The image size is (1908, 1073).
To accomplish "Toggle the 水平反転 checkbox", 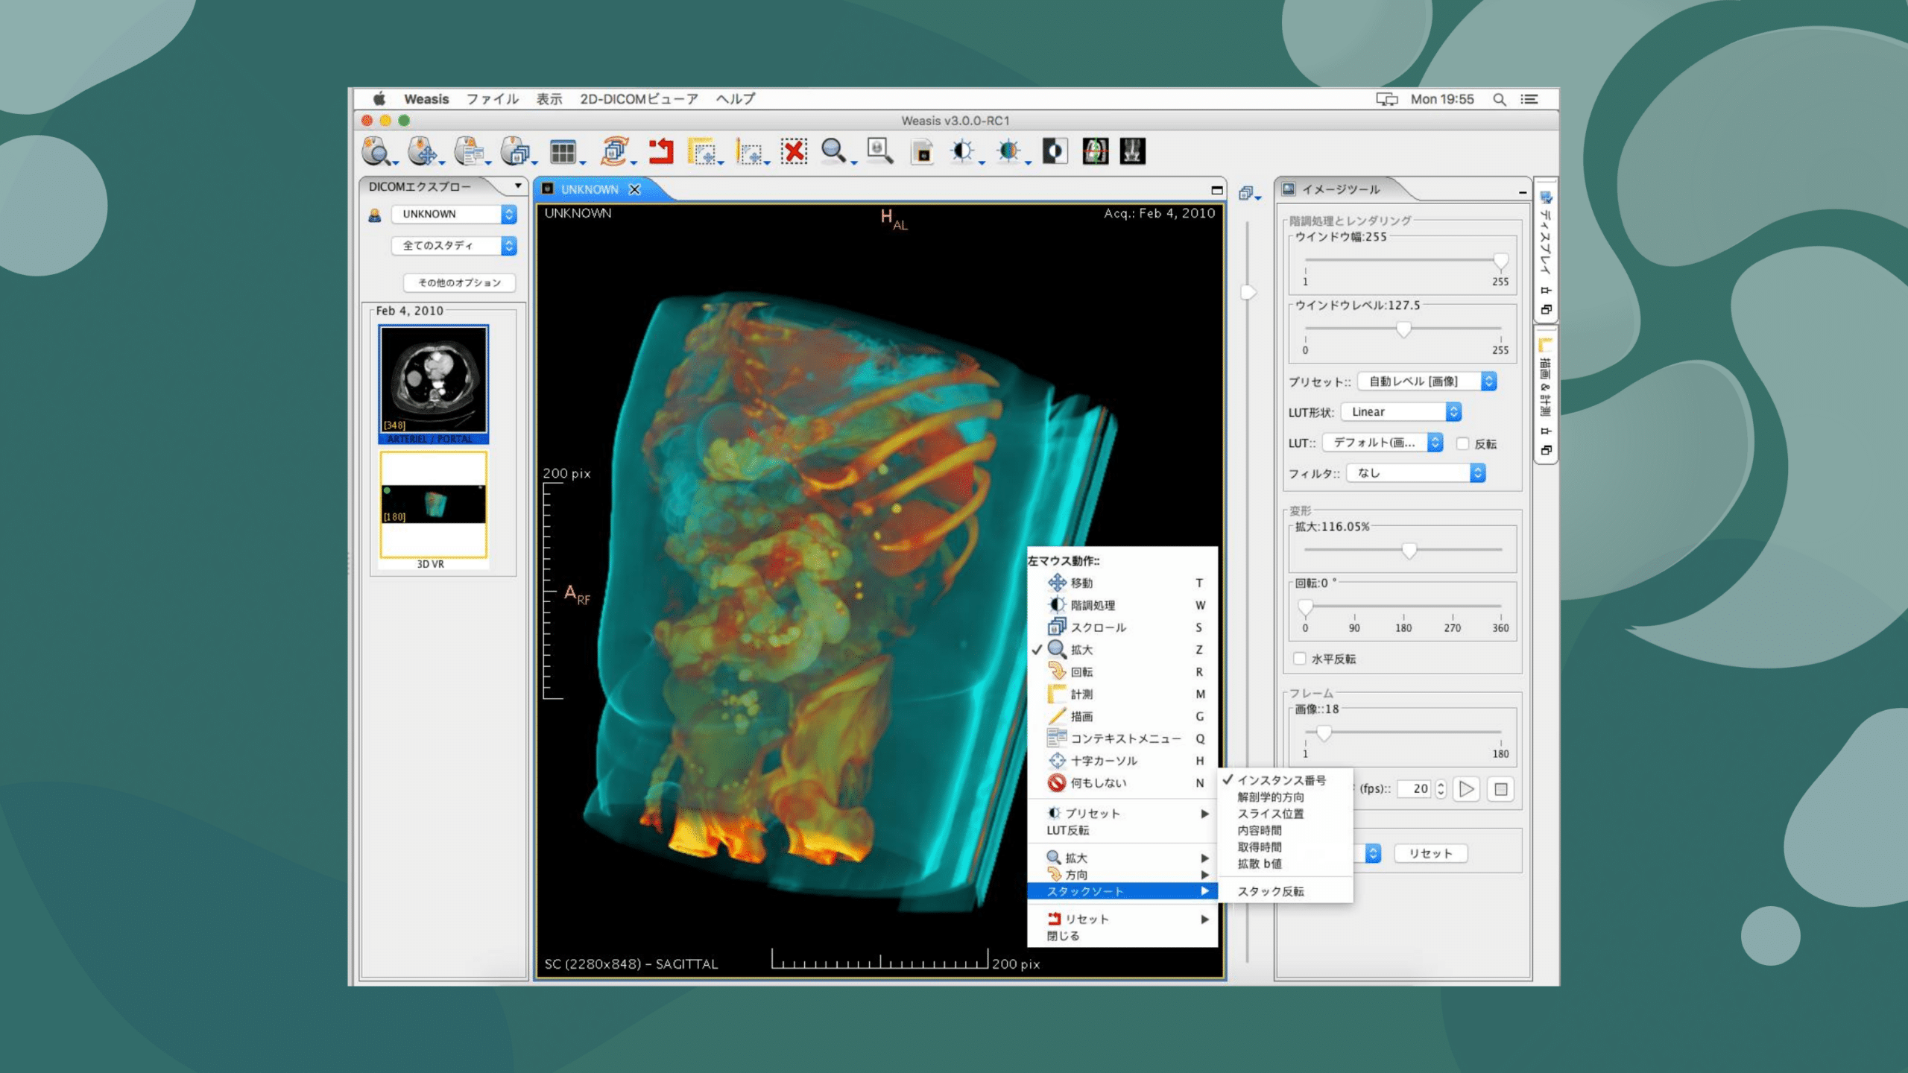I will click(1300, 659).
